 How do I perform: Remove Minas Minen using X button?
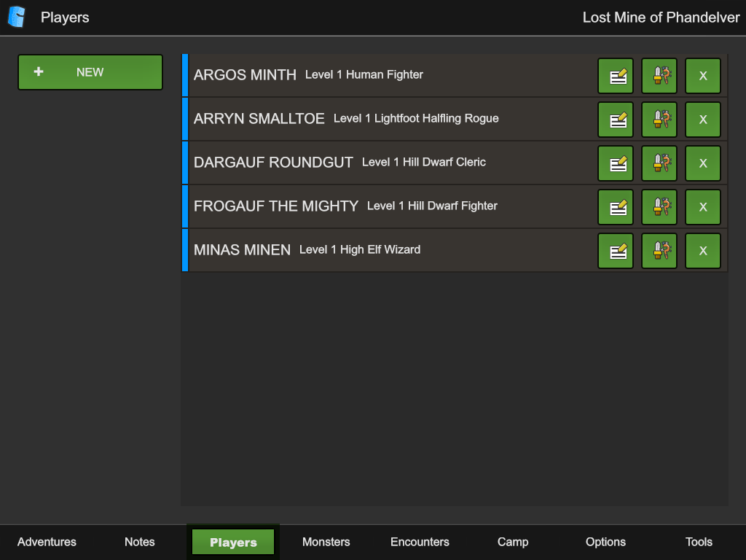pyautogui.click(x=703, y=251)
